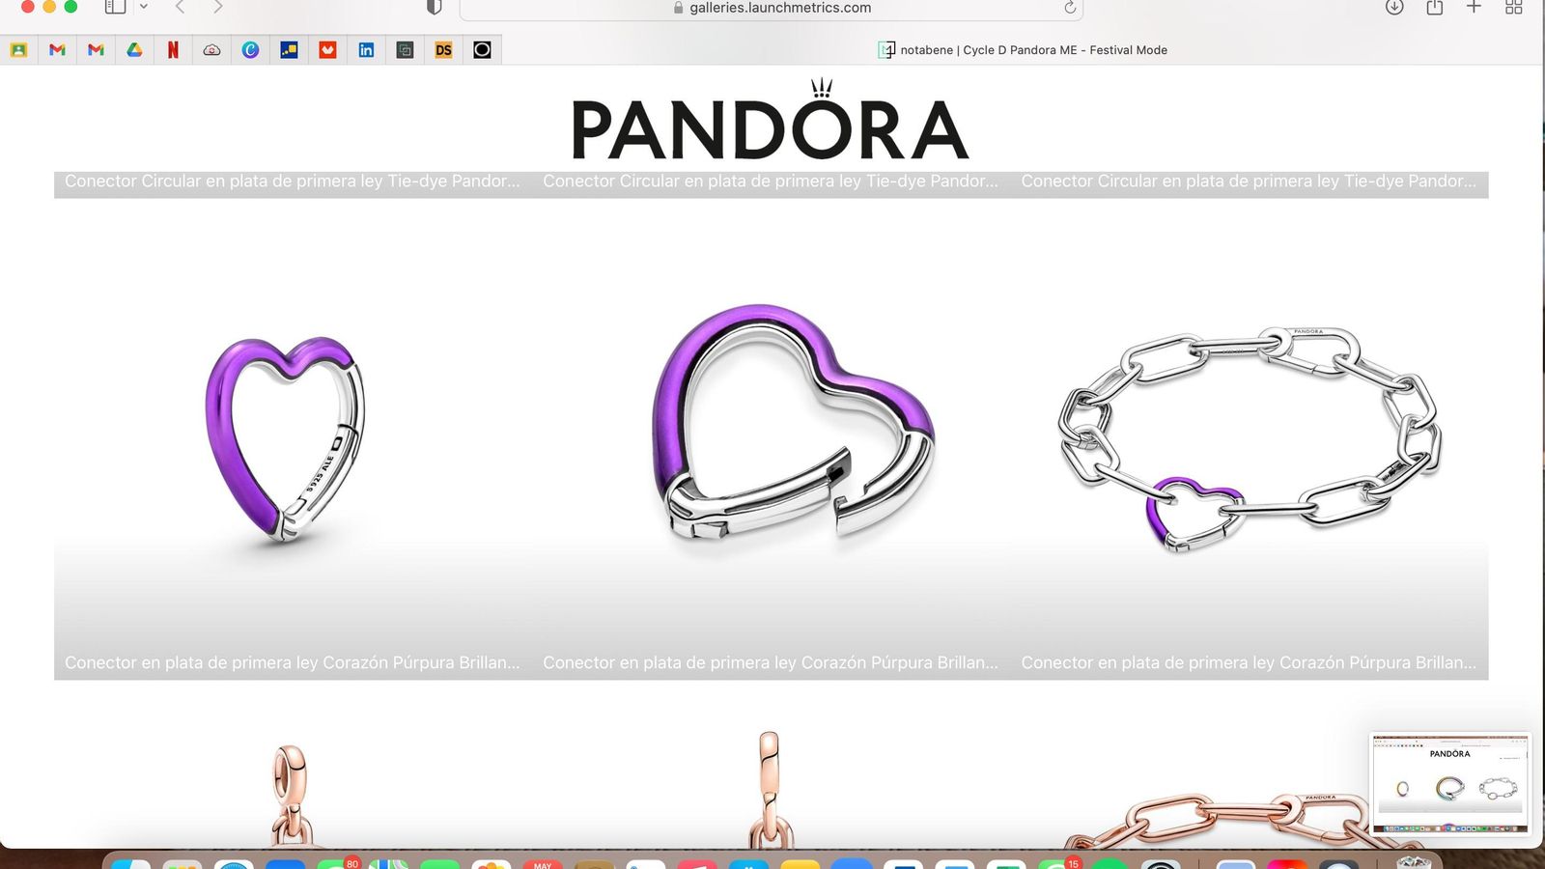Select the first Gmail pinned tab

pyautogui.click(x=57, y=50)
